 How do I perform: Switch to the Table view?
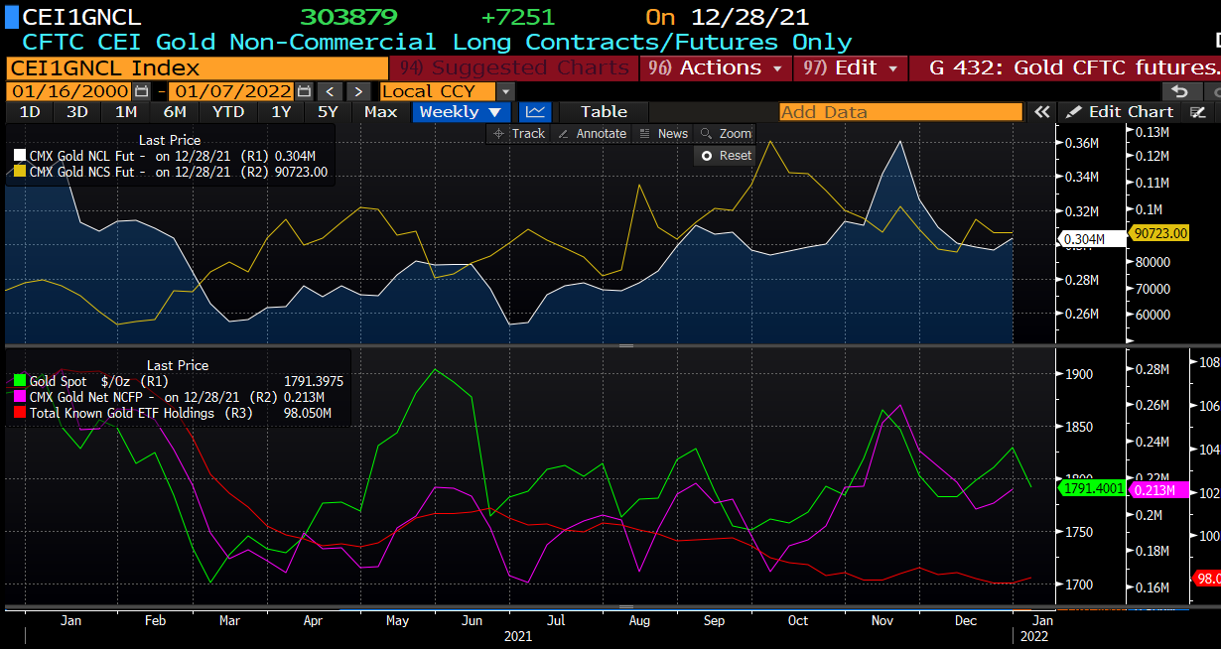[x=604, y=112]
